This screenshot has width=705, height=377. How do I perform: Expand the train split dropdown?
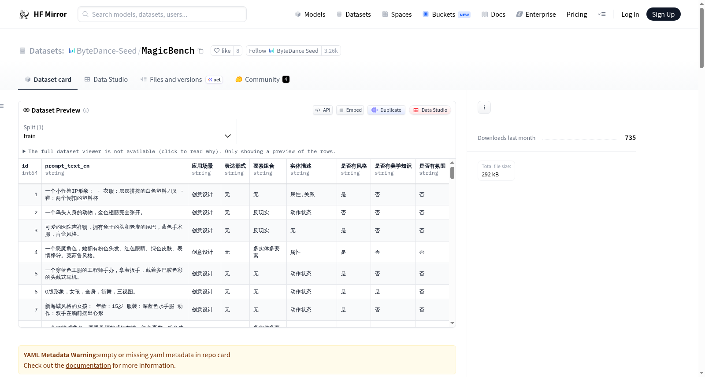[x=127, y=132]
